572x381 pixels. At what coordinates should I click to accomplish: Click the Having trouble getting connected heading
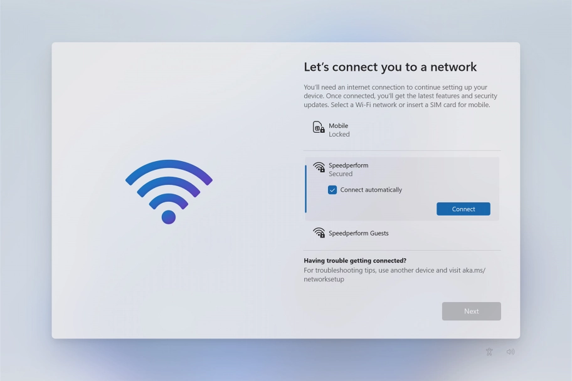(x=355, y=260)
